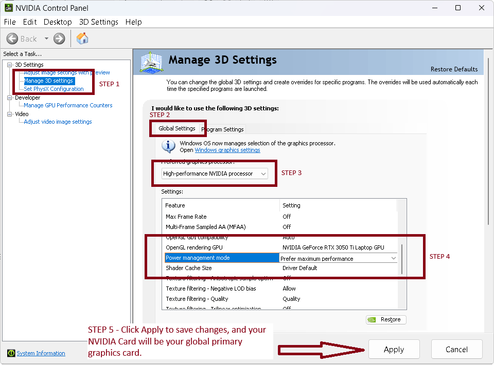Select the Texture filtering - Quality row
This screenshot has width=494, height=365.
tap(281, 299)
